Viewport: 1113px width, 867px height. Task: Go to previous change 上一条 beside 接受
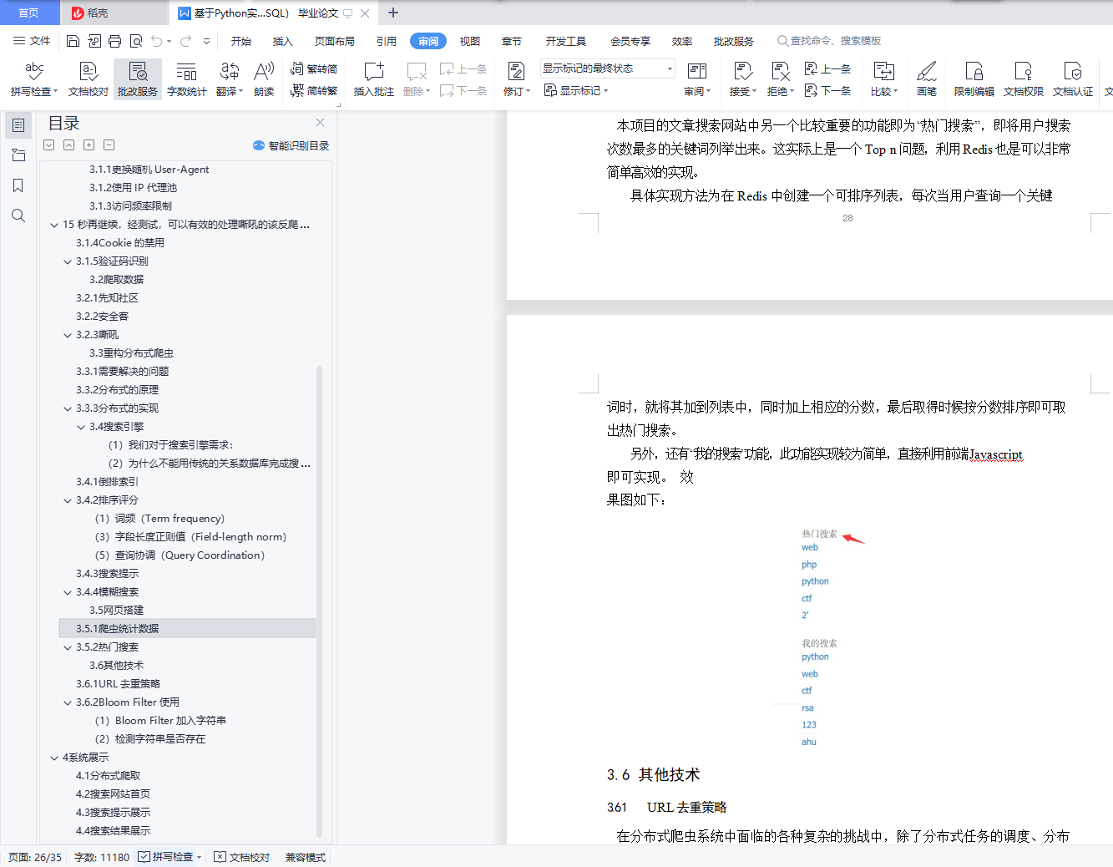coord(827,69)
